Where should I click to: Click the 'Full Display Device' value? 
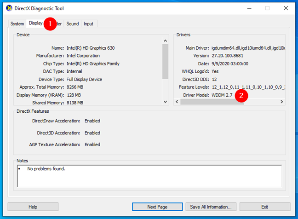click(x=84, y=79)
